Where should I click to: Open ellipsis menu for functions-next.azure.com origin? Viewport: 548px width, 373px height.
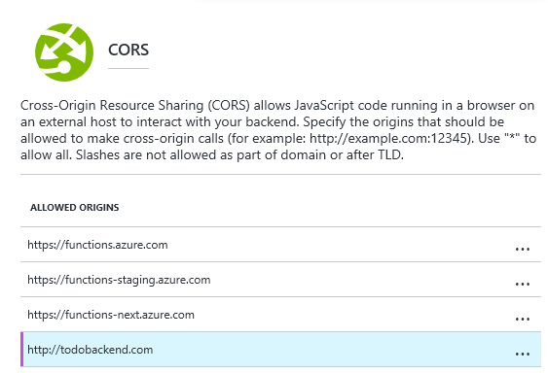tap(523, 319)
